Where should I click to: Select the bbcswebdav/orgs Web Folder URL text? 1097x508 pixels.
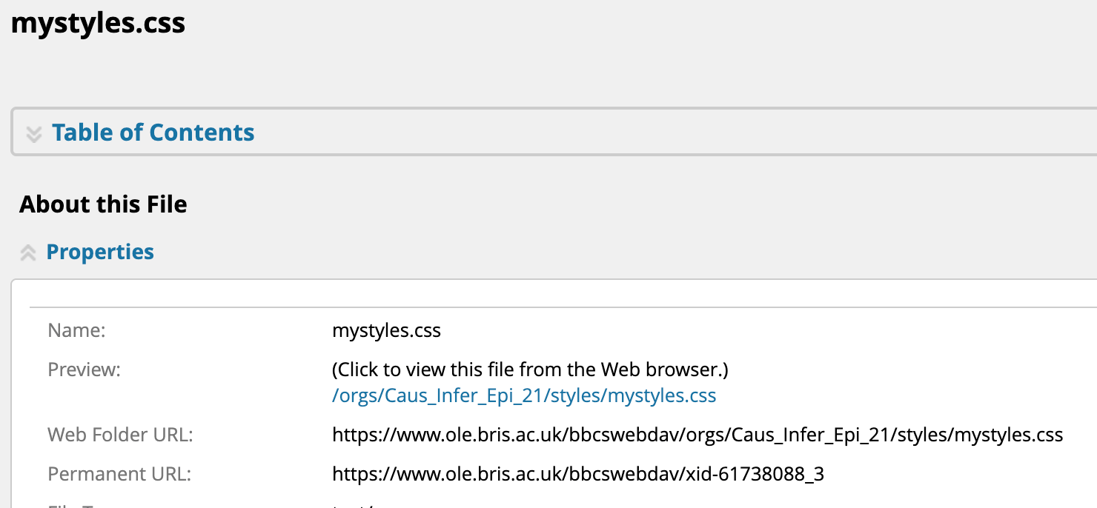pyautogui.click(x=697, y=435)
